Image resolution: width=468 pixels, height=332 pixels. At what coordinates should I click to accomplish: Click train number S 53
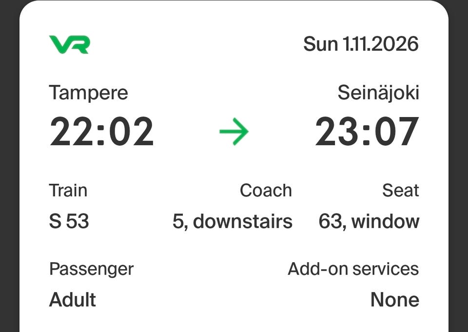[x=69, y=221]
